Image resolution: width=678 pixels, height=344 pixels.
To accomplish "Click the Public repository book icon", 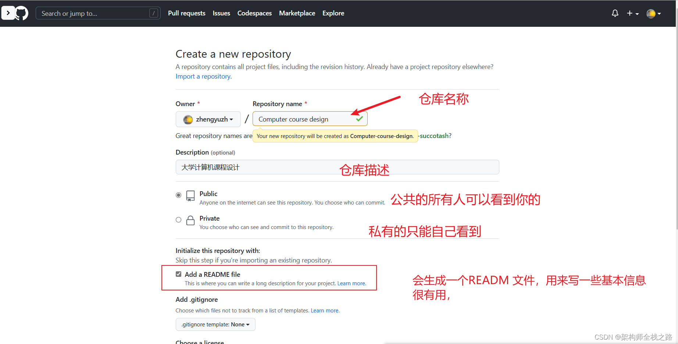I will [x=190, y=196].
